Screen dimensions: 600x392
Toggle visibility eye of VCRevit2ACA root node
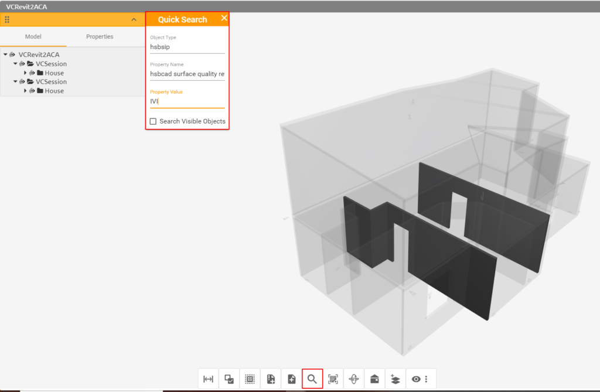[x=12, y=54]
